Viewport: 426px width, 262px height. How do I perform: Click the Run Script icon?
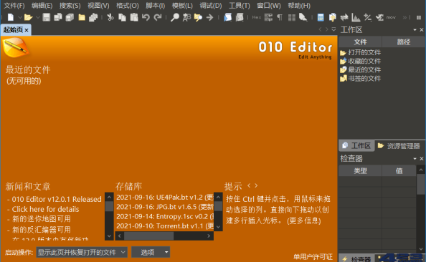pyautogui.click(x=227, y=17)
